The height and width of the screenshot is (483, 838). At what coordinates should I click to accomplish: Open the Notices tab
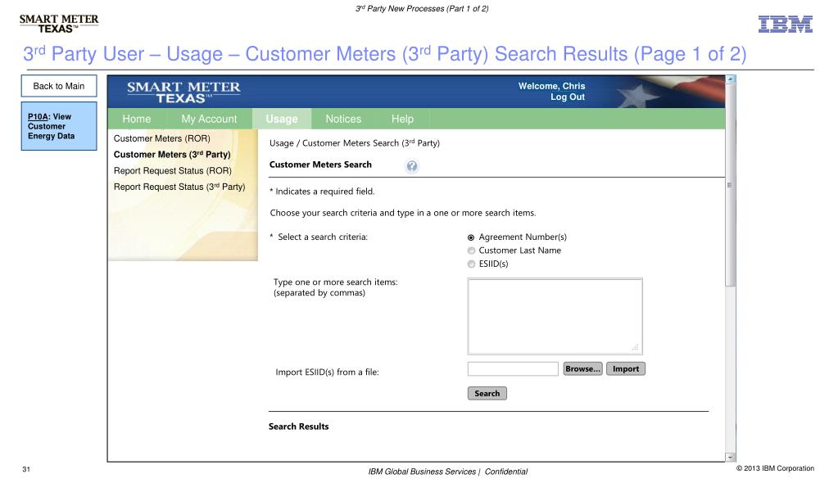344,119
